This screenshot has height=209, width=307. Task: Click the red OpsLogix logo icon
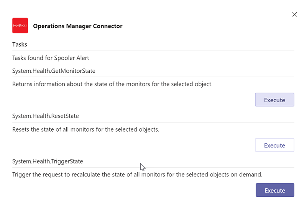pos(20,26)
